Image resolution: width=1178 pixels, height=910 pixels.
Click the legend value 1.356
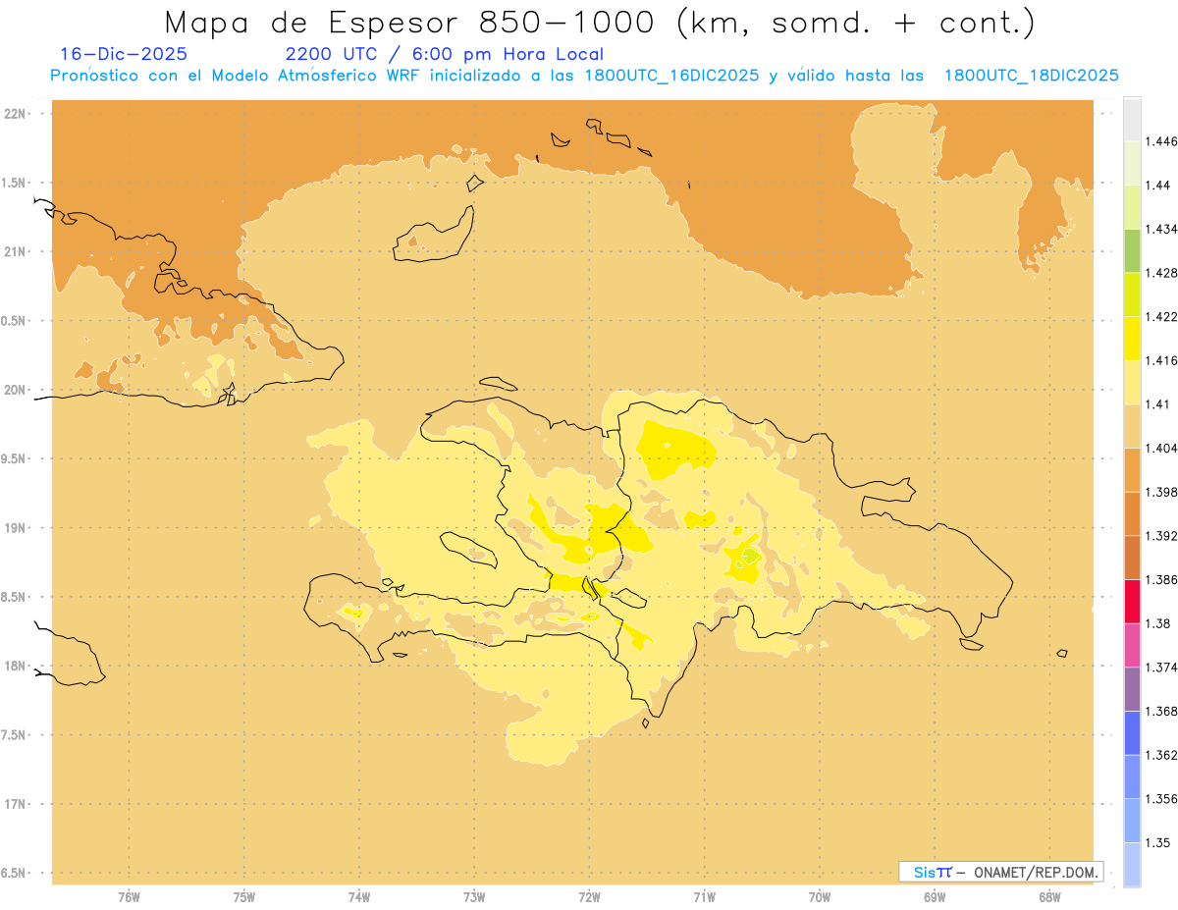click(x=1161, y=799)
